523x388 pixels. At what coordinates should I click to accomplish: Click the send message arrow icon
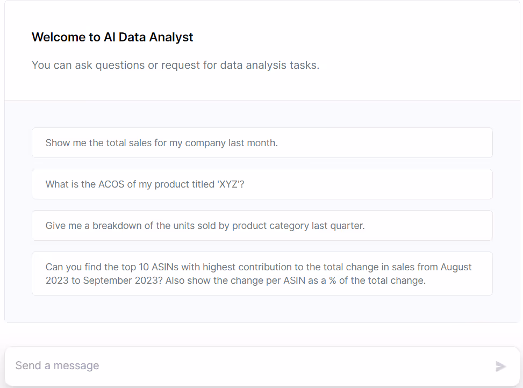(500, 367)
